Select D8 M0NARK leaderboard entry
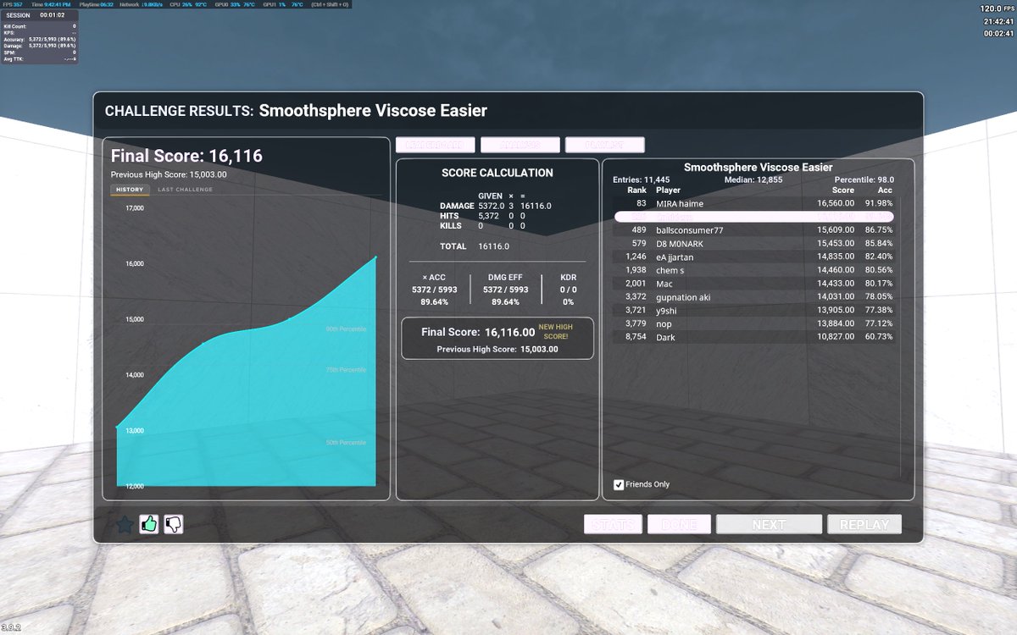This screenshot has height=635, width=1017. [x=754, y=244]
